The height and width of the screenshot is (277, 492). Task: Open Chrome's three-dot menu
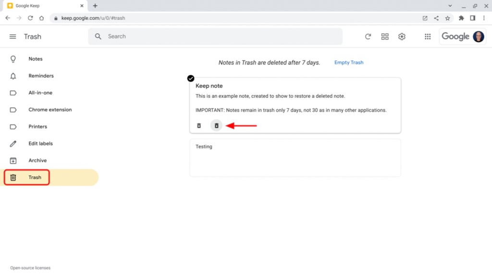[484, 18]
